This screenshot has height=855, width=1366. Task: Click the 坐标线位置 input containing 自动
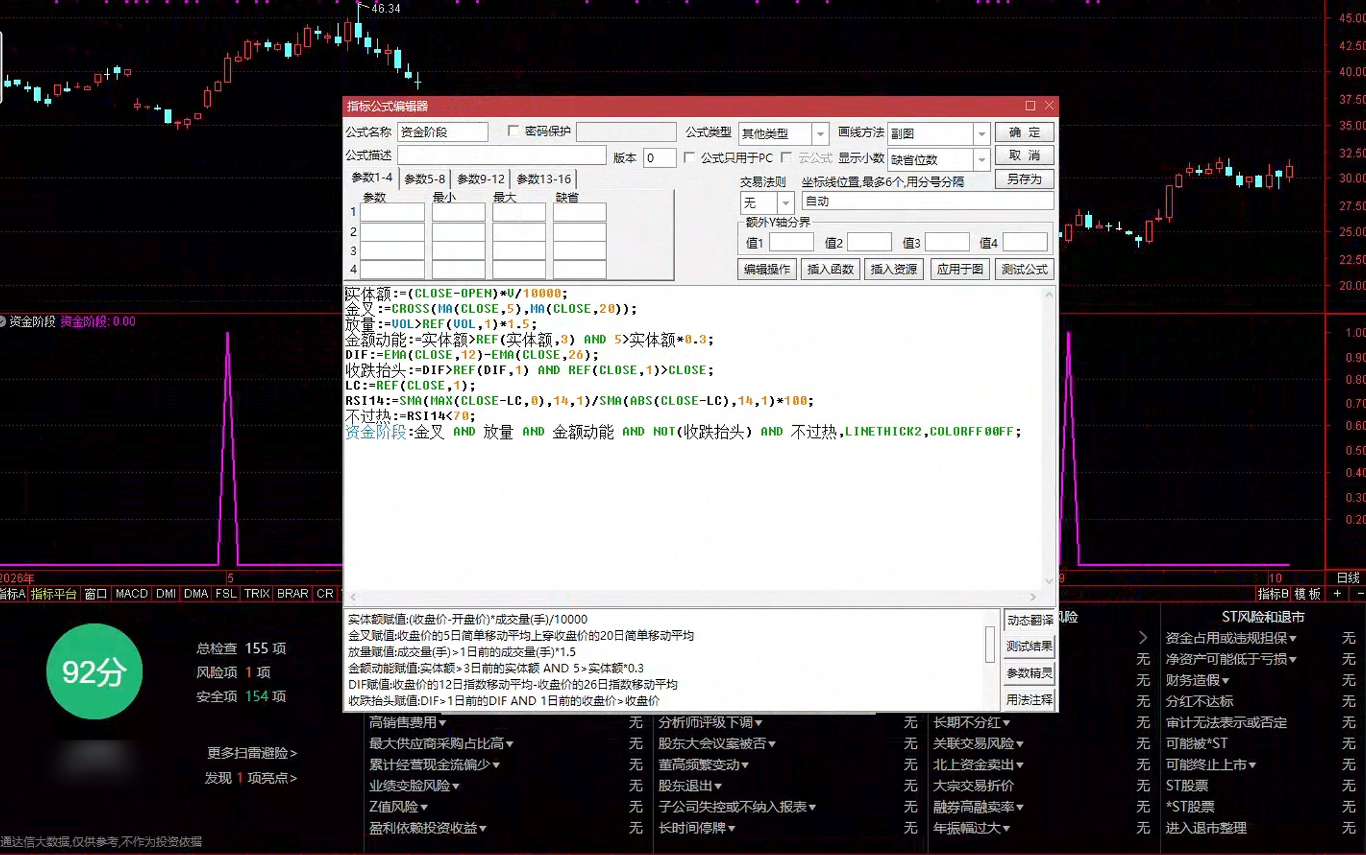[927, 202]
